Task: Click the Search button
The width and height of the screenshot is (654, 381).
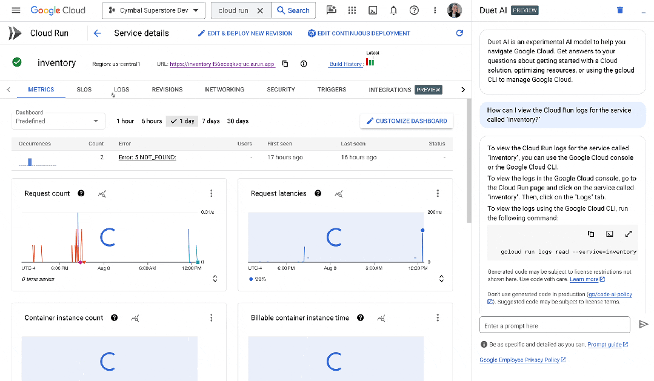Action: point(293,10)
